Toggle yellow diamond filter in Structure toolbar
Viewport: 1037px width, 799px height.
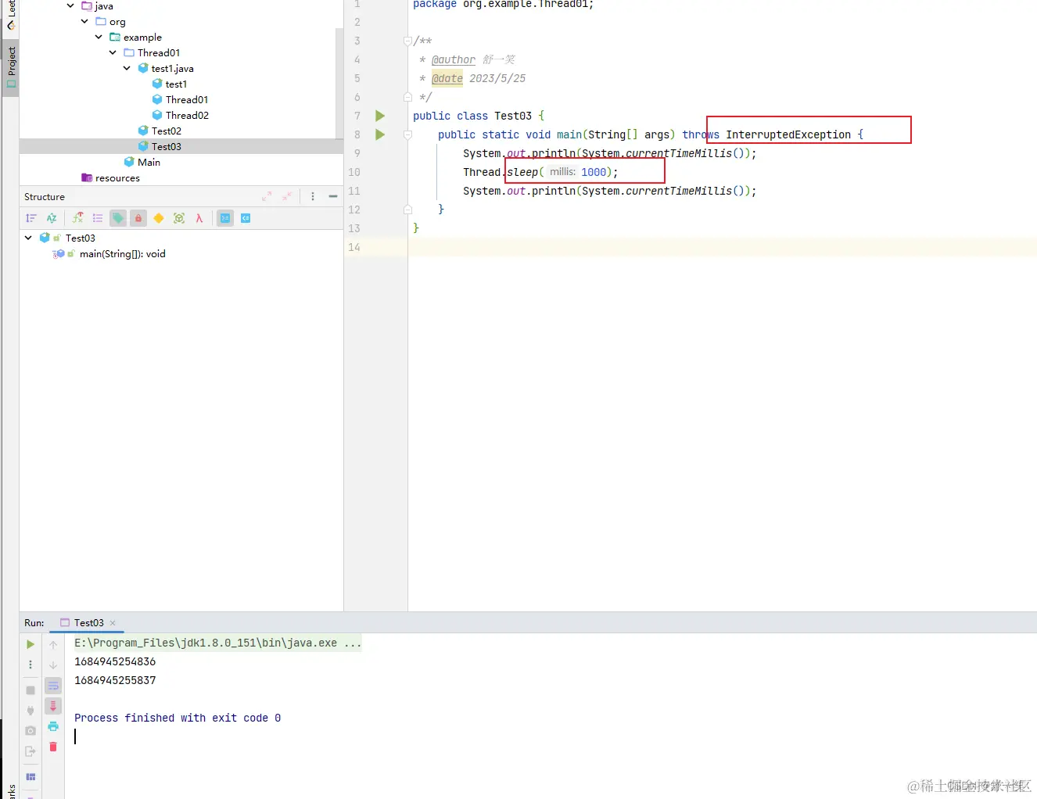point(159,218)
